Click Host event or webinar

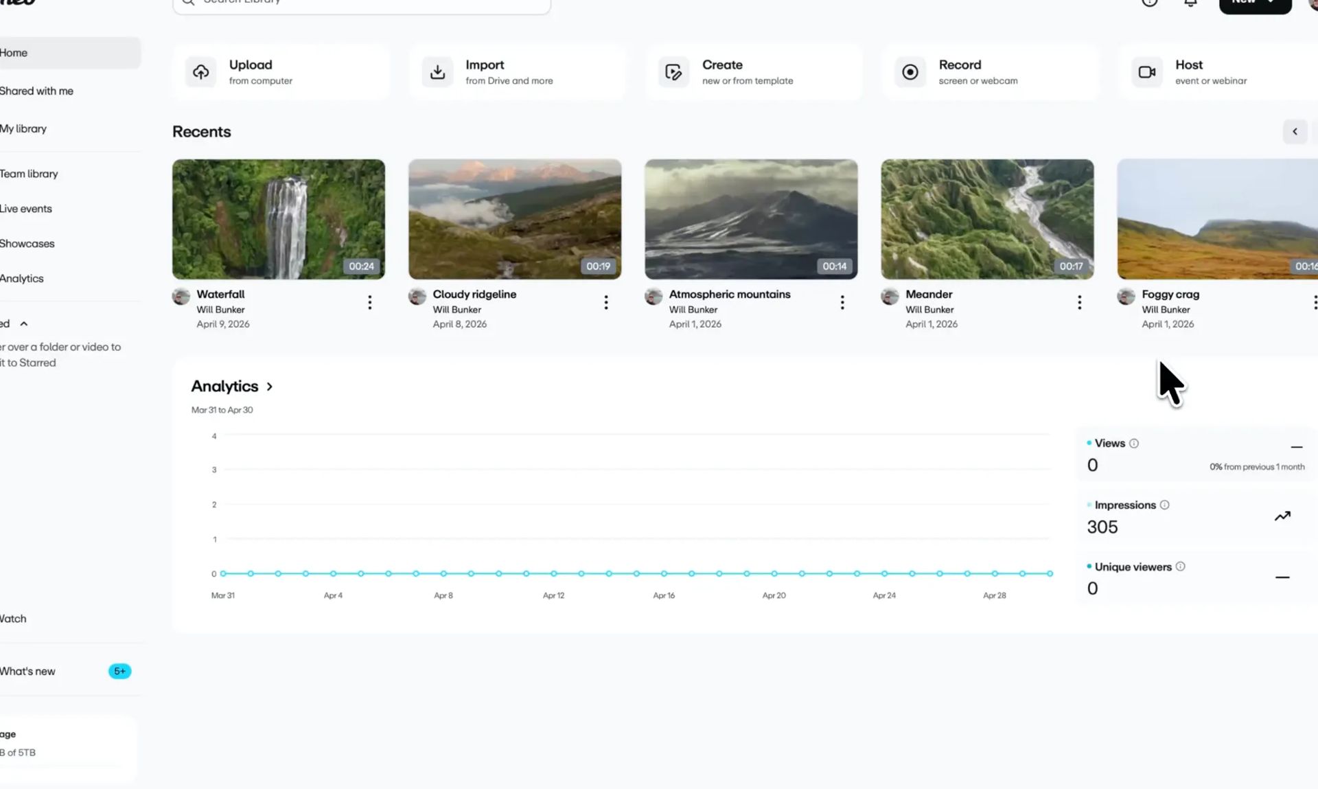point(1218,72)
